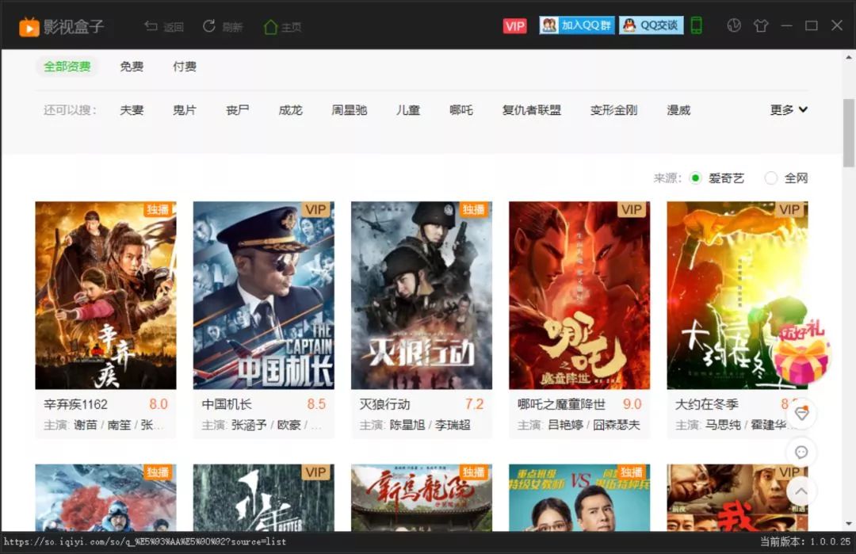This screenshot has width=856, height=554.
Task: Minimize the 影视盒子 window
Action: click(x=787, y=25)
